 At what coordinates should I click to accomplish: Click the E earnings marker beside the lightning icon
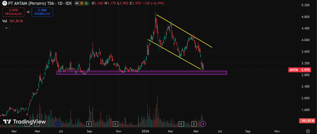(x=194, y=124)
